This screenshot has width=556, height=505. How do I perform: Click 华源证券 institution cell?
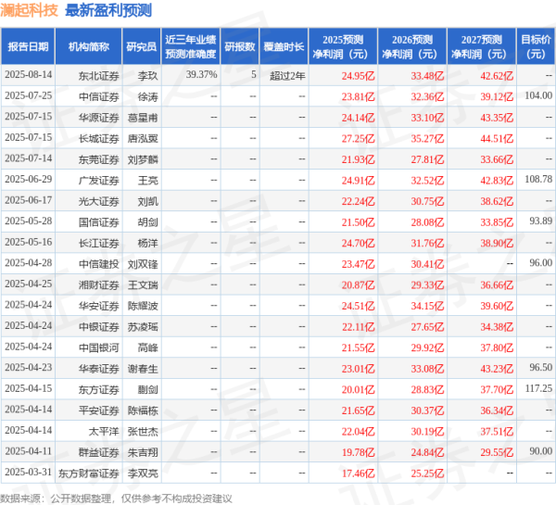pyautogui.click(x=98, y=118)
